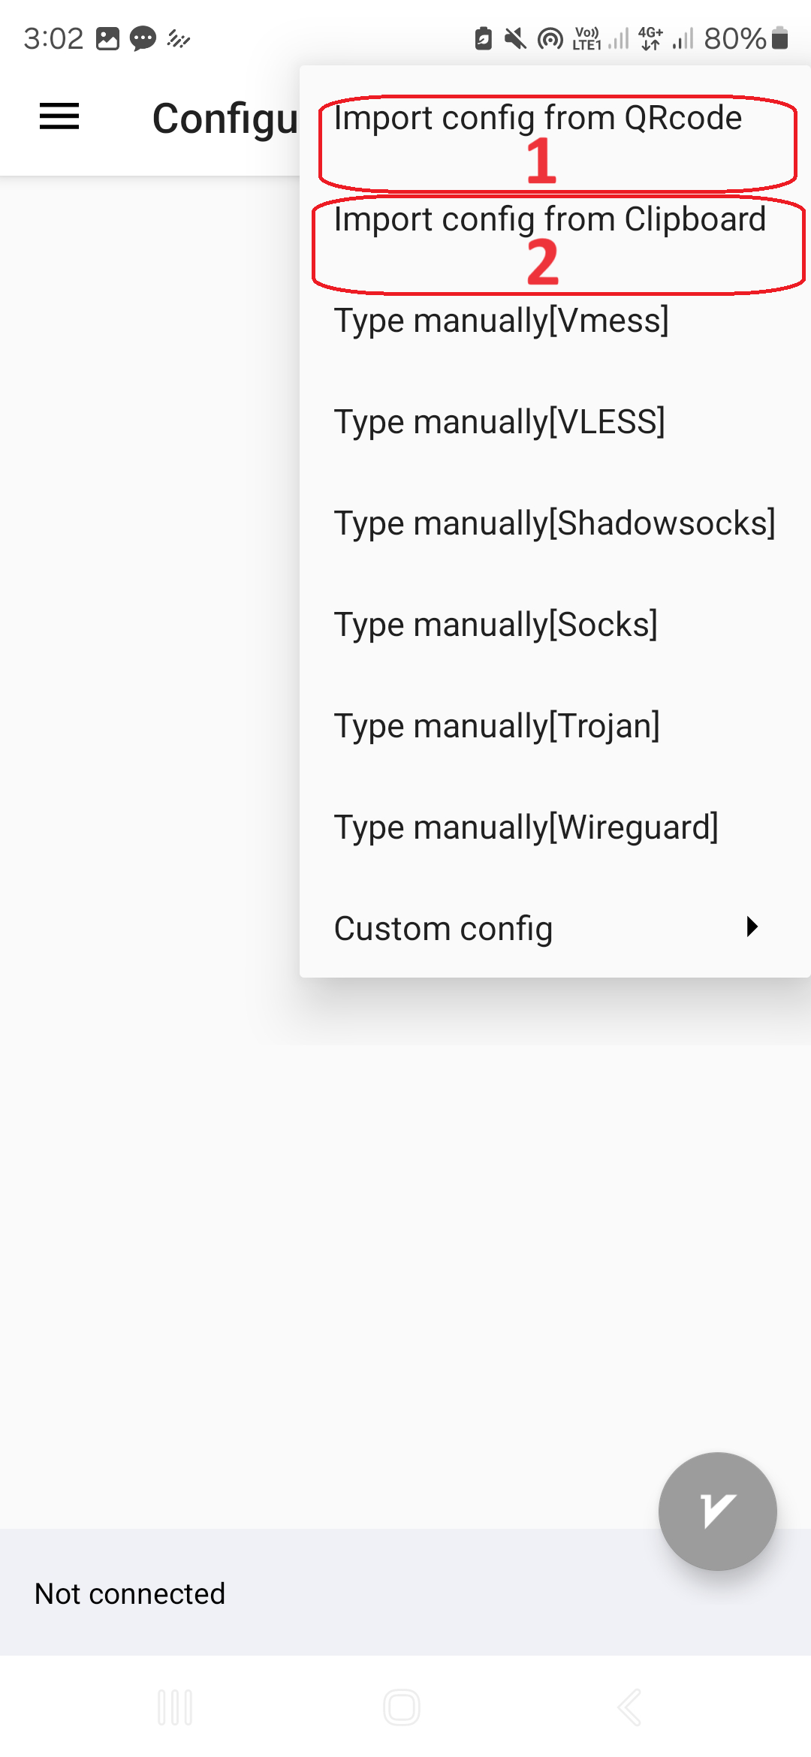Tap the battery icon in status bar
Screen dimensions: 811x1757
pos(780,38)
